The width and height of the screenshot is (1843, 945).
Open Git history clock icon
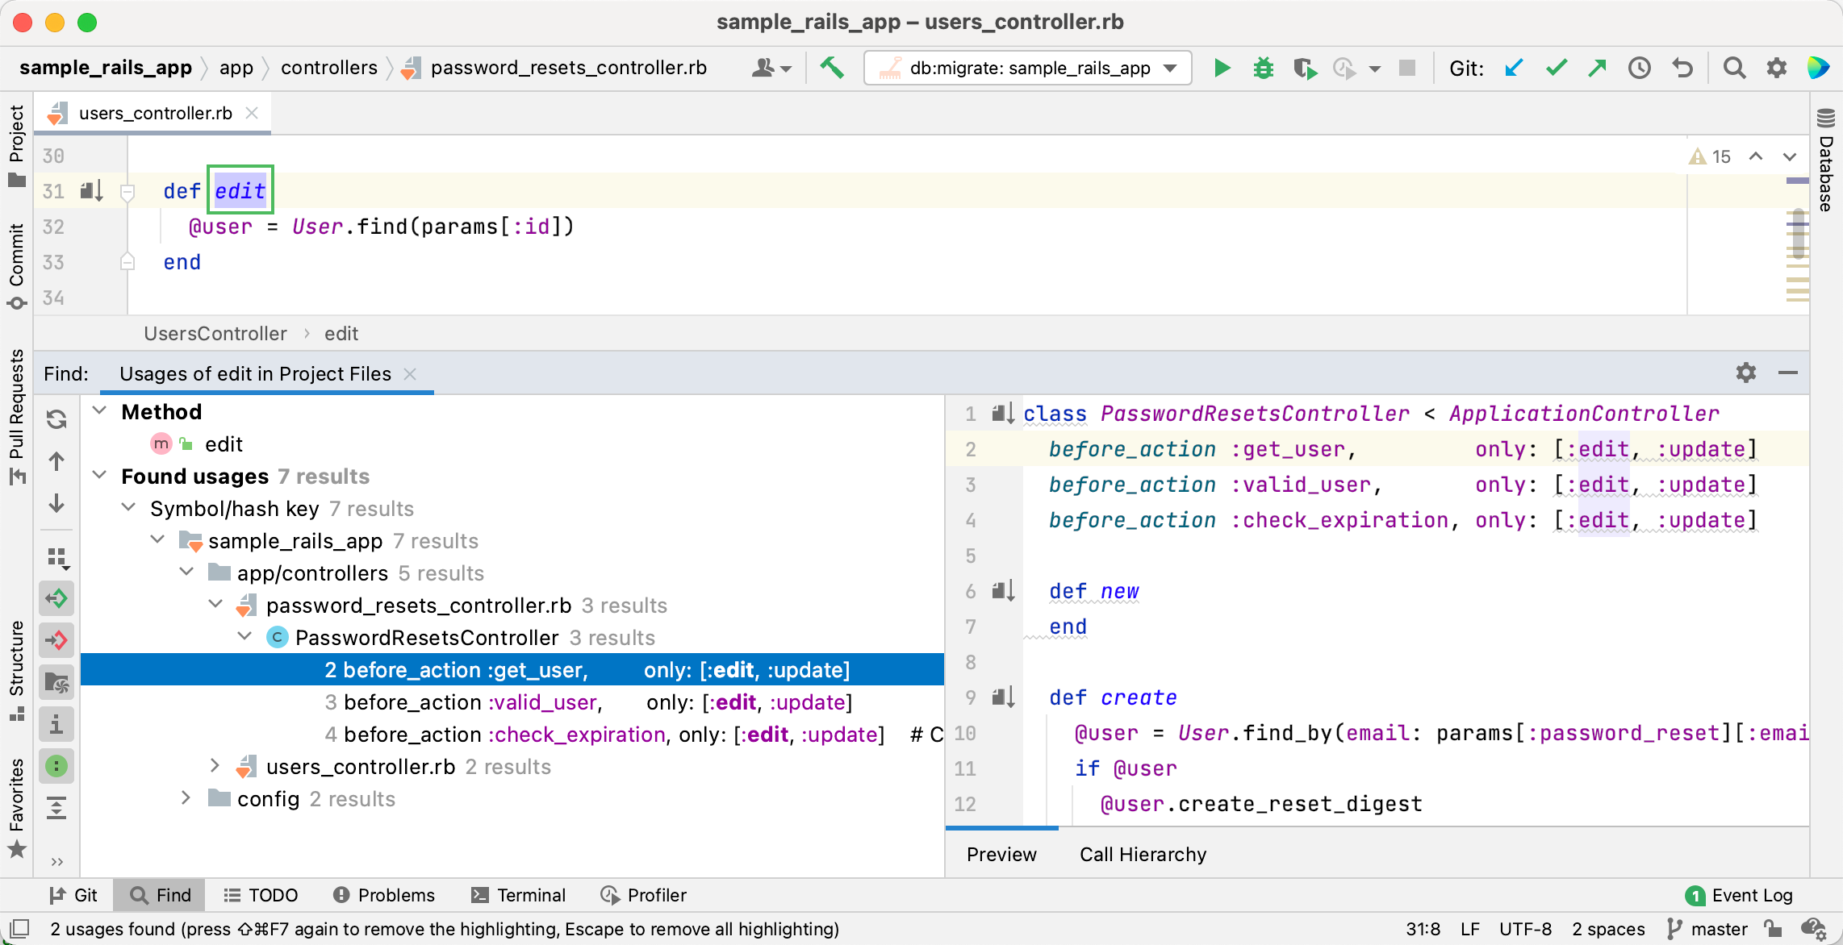(1639, 68)
